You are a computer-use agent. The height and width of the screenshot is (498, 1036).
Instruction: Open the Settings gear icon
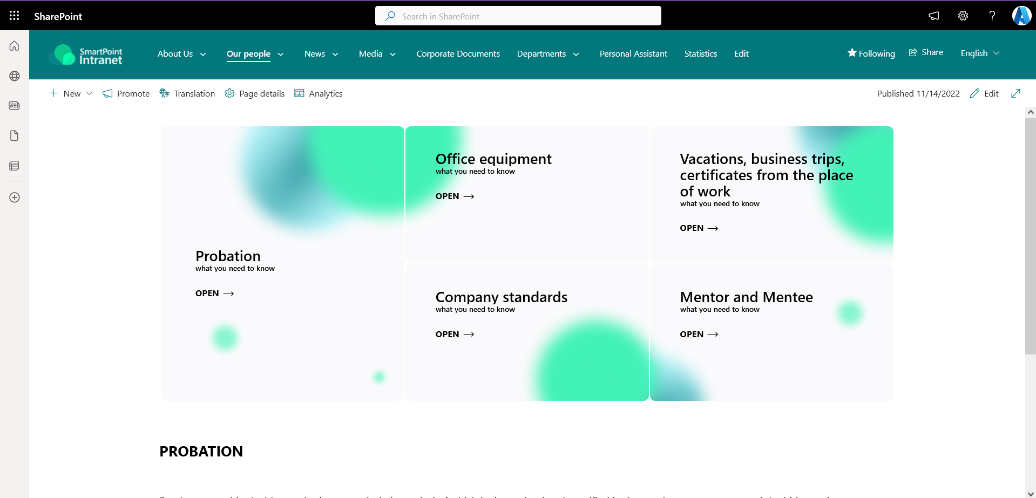(963, 16)
